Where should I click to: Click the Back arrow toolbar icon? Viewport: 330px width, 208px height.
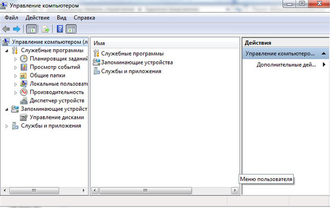6,29
